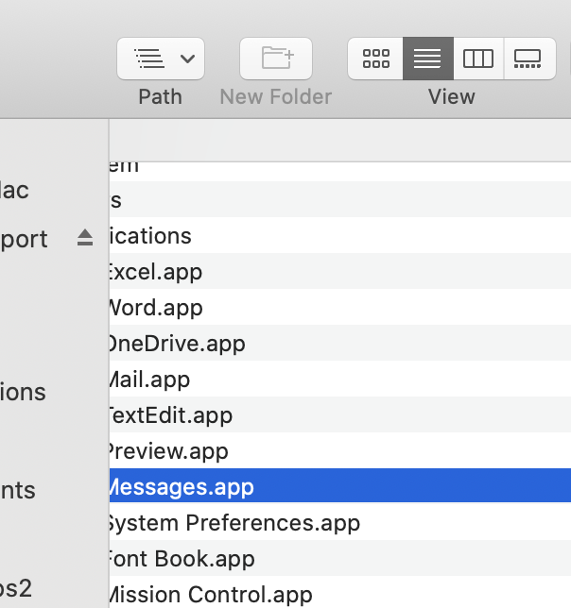Select the Preview.app row

pos(340,450)
